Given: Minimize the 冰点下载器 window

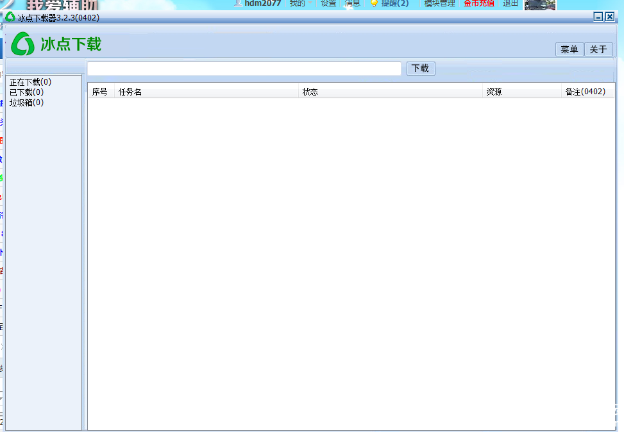Looking at the screenshot, I should coord(598,17).
